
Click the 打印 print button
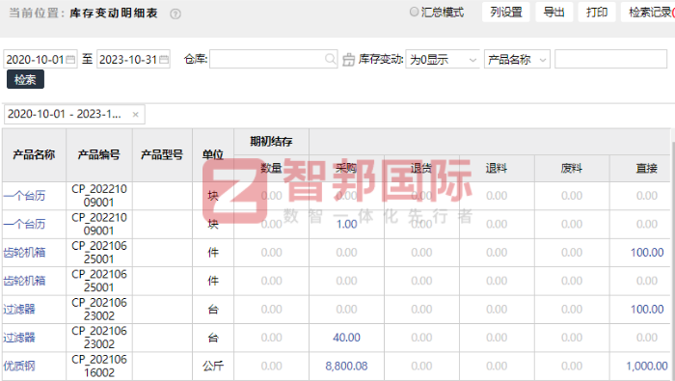tap(597, 12)
